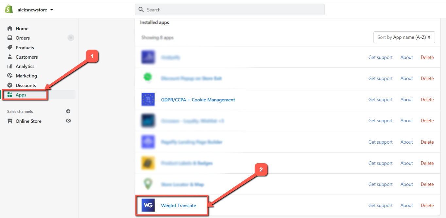Open Marketing using the target icon

point(10,76)
